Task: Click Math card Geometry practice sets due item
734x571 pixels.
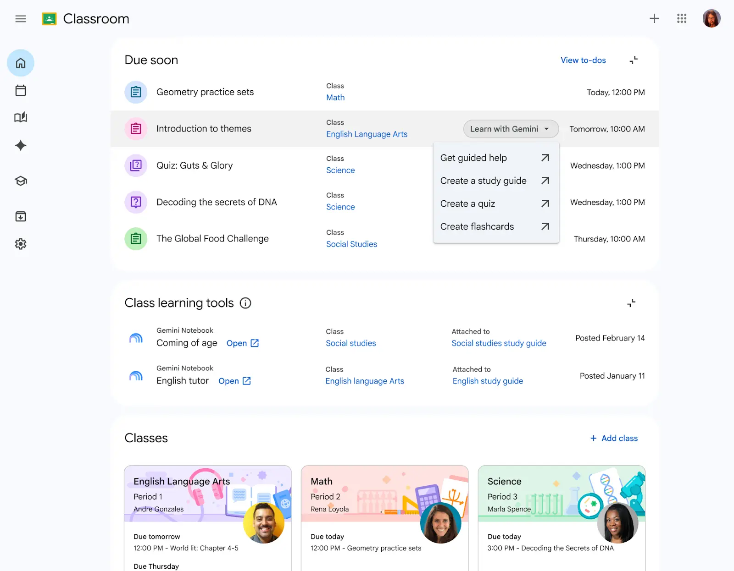Action: (x=366, y=548)
